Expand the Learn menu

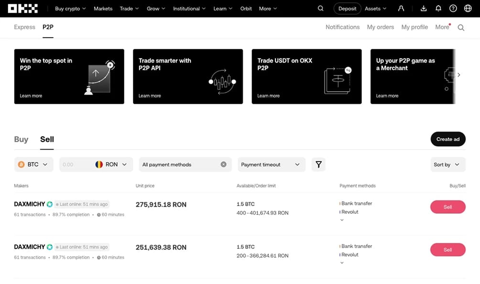click(223, 9)
